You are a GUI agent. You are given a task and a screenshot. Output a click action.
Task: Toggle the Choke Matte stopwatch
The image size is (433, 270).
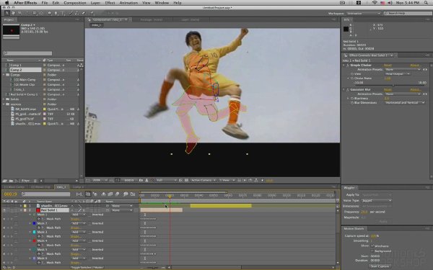click(352, 78)
